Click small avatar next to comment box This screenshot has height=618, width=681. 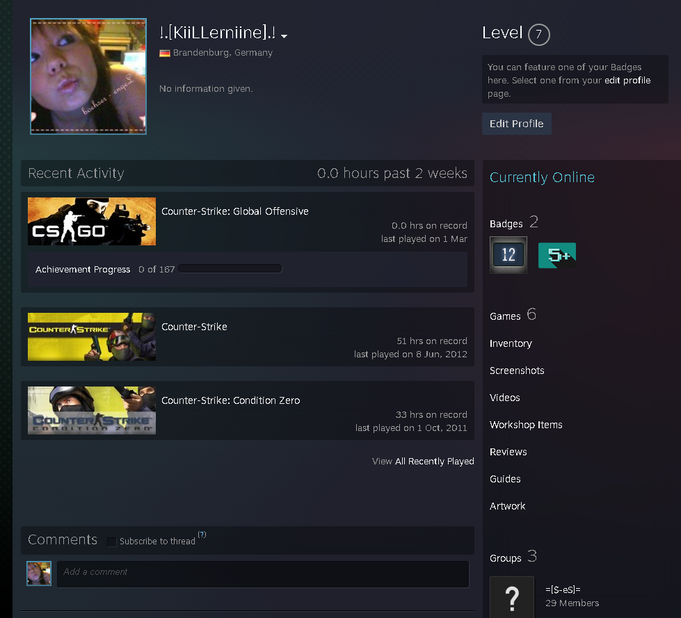[x=39, y=574]
